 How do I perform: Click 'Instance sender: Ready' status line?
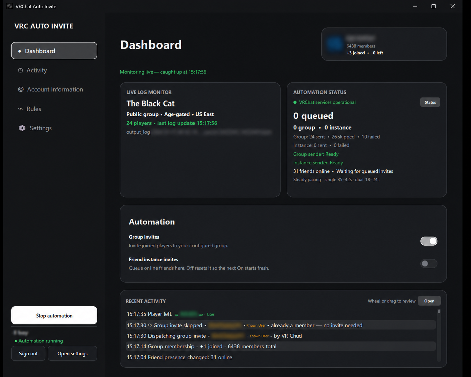(318, 163)
